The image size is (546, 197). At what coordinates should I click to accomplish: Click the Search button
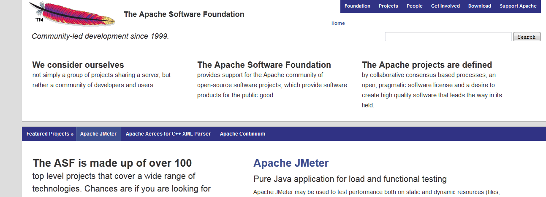(527, 37)
